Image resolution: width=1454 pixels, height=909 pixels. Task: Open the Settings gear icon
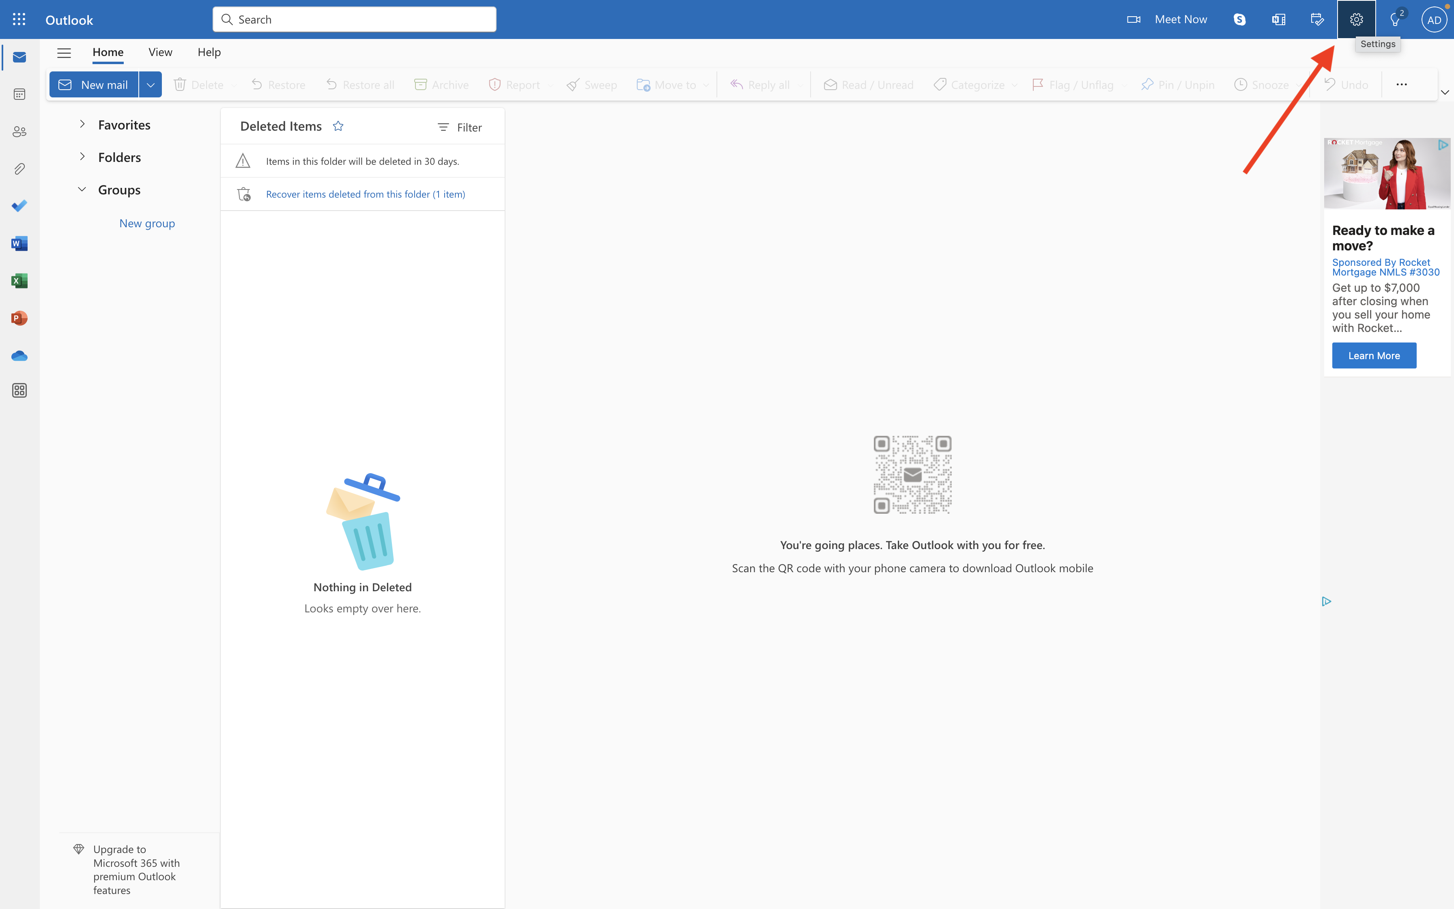[1355, 20]
